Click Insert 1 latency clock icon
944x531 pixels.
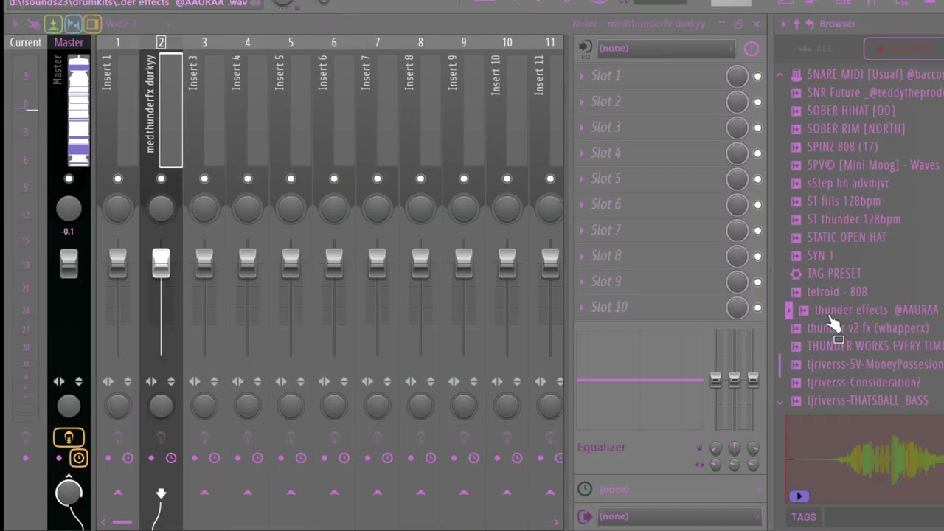click(x=128, y=458)
